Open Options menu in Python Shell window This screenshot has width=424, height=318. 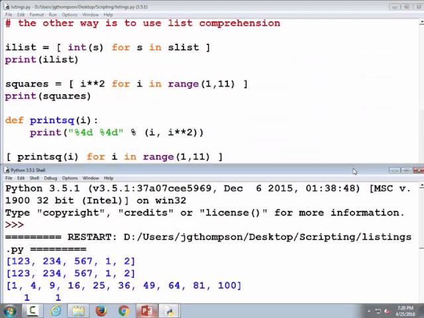(70, 178)
